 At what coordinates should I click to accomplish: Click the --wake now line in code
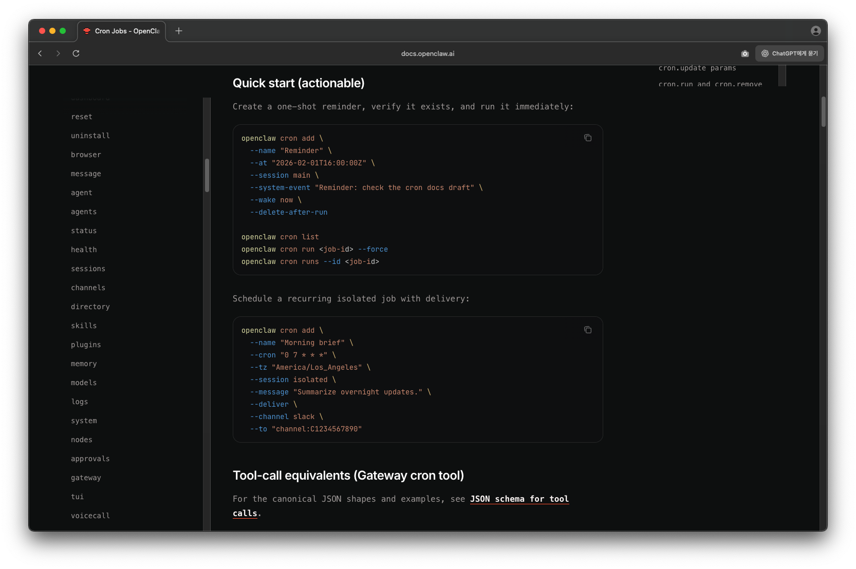click(x=276, y=200)
